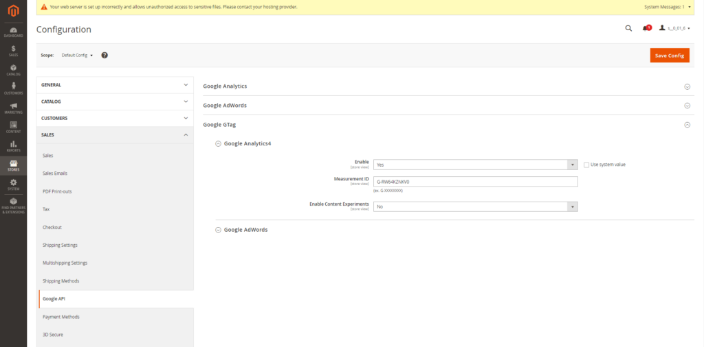Open the Enable Content Experiments dropdown
This screenshot has width=704, height=347.
pos(476,206)
